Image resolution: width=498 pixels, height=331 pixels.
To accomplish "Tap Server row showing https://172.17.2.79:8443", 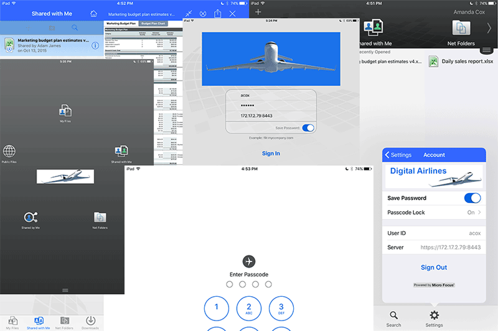I will [x=434, y=247].
